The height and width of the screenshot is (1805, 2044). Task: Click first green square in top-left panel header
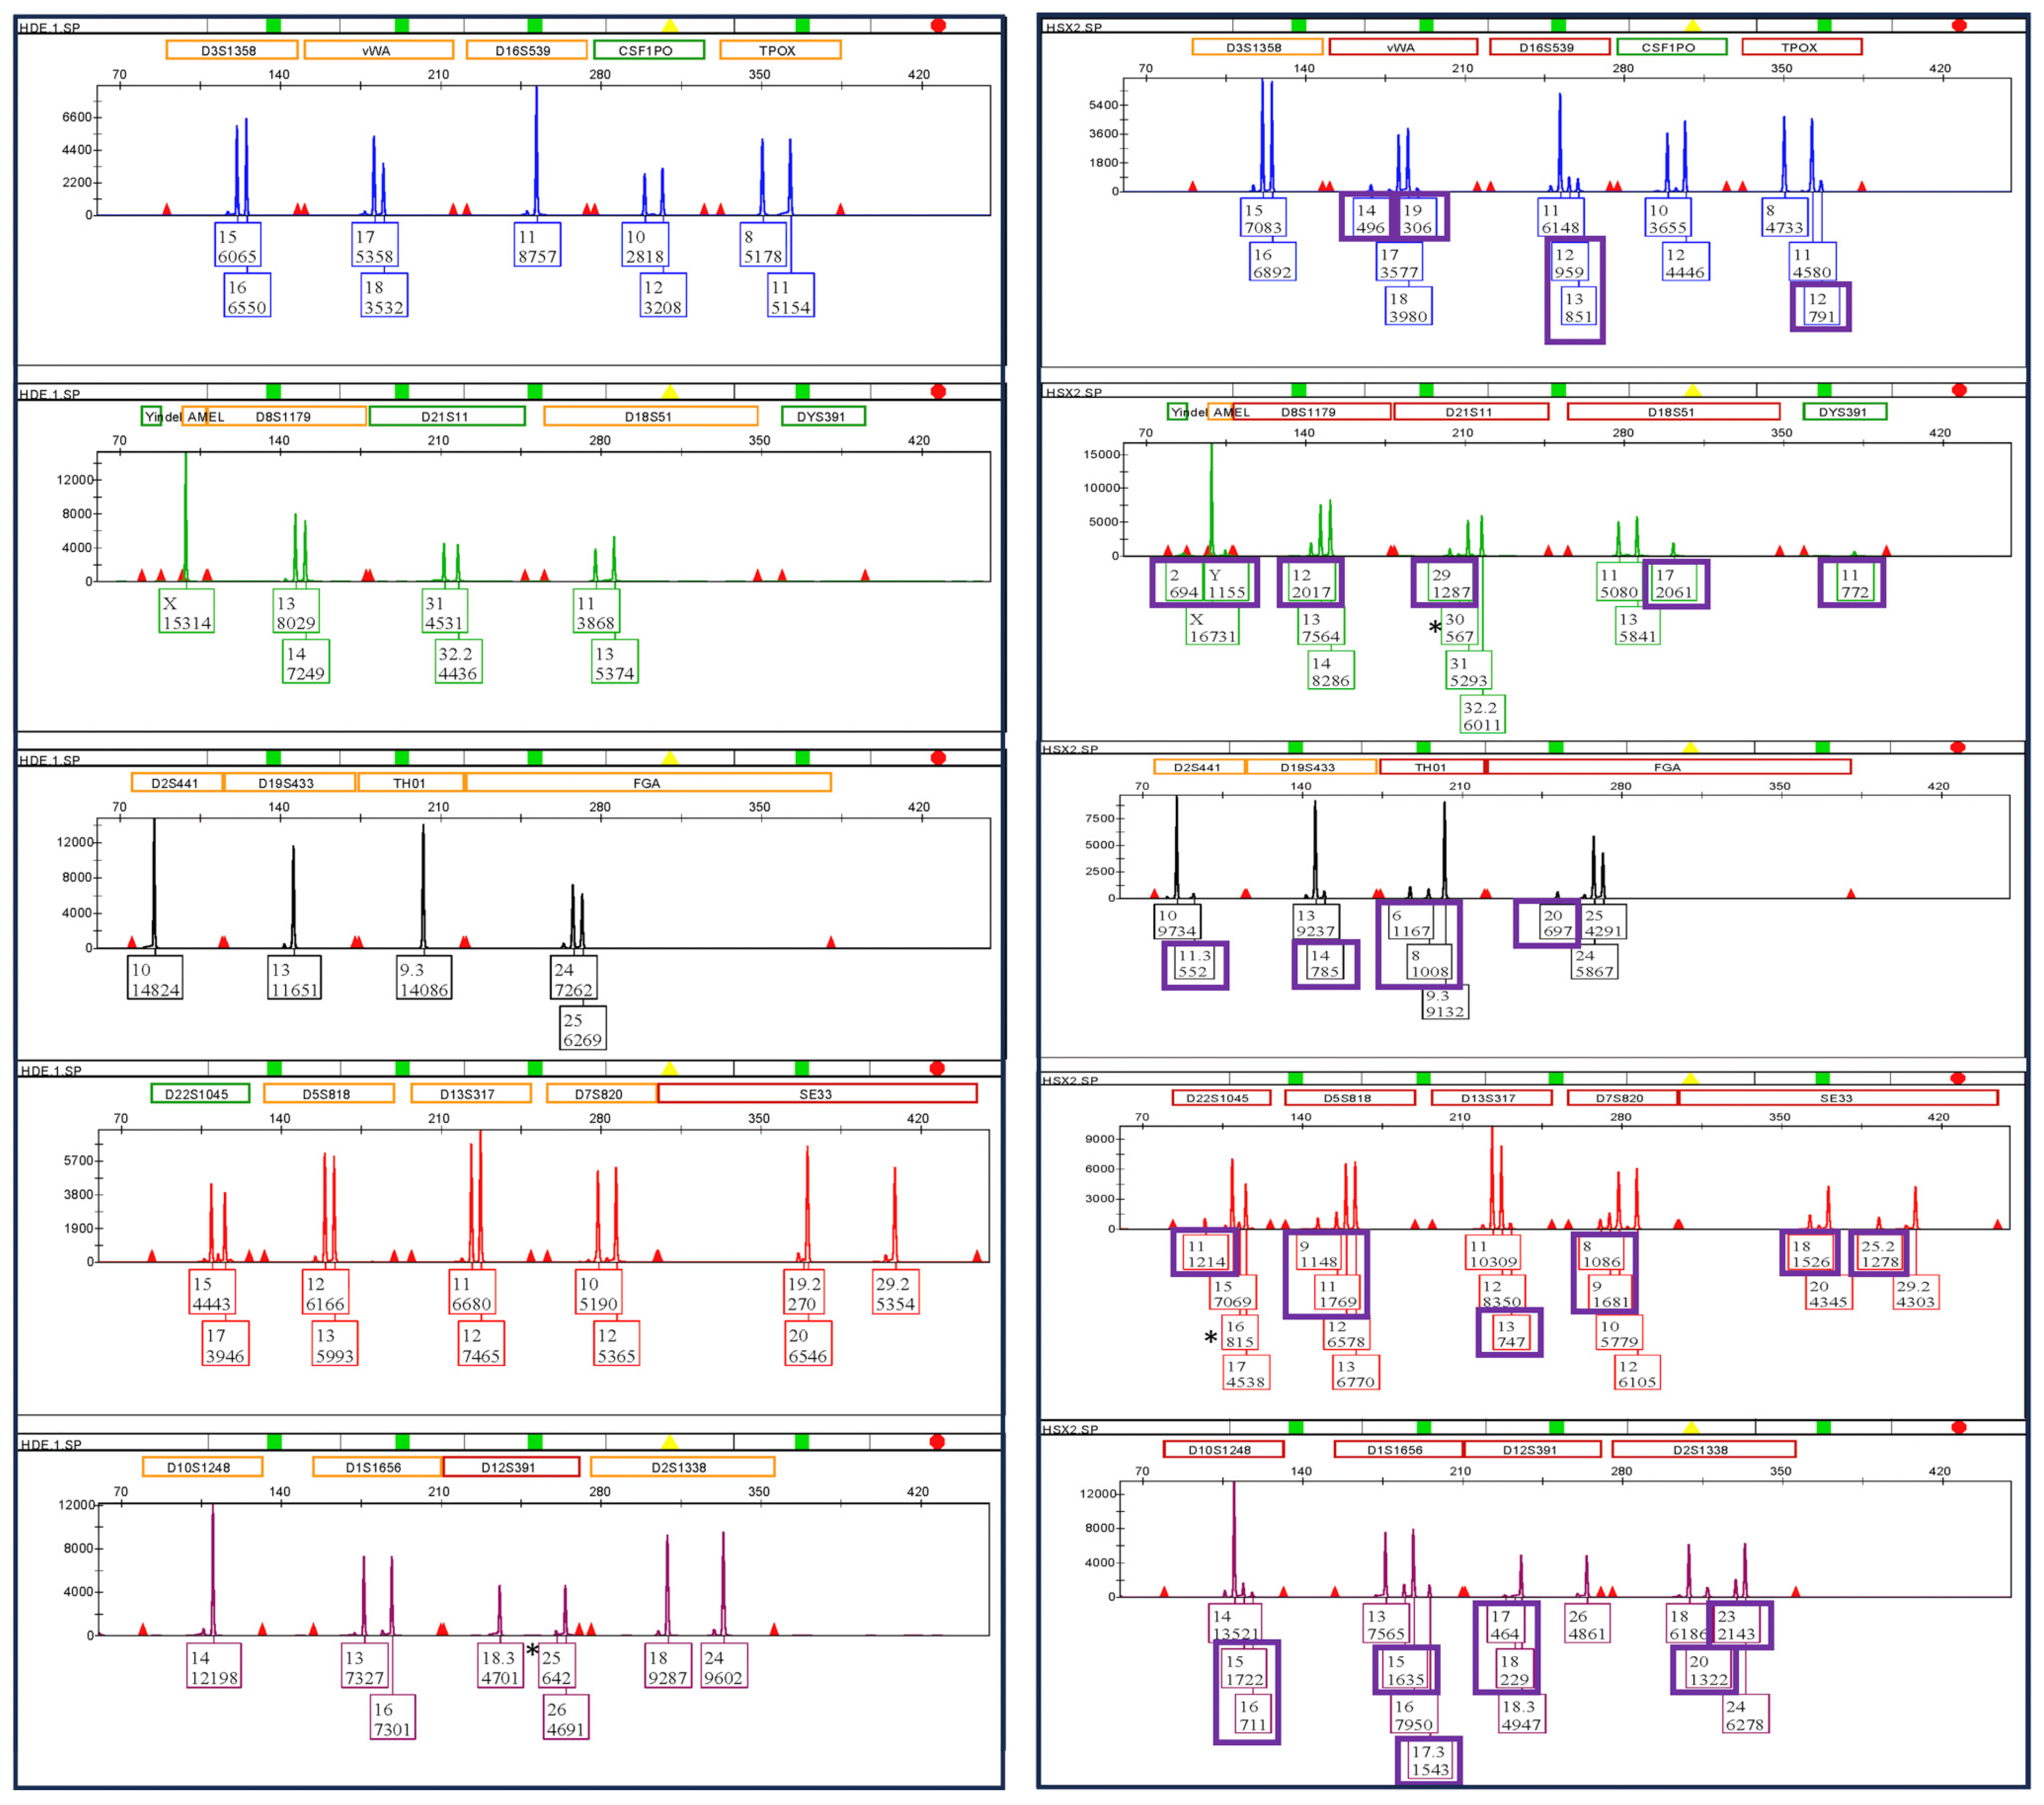point(273,25)
